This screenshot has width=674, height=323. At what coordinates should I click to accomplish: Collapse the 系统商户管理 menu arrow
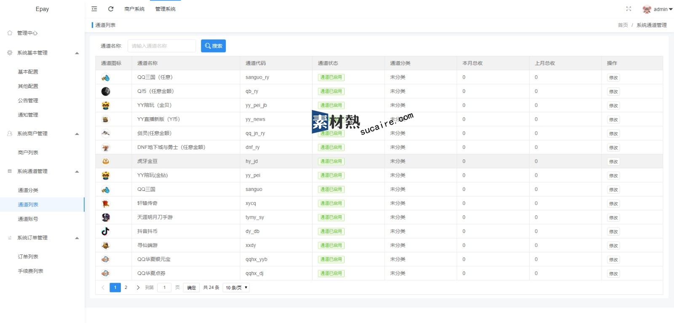pos(77,134)
